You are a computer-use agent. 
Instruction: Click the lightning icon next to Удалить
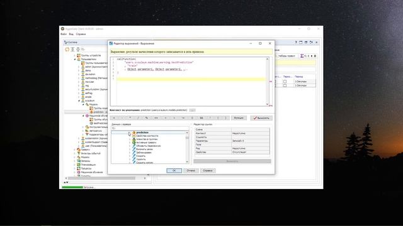point(134,159)
